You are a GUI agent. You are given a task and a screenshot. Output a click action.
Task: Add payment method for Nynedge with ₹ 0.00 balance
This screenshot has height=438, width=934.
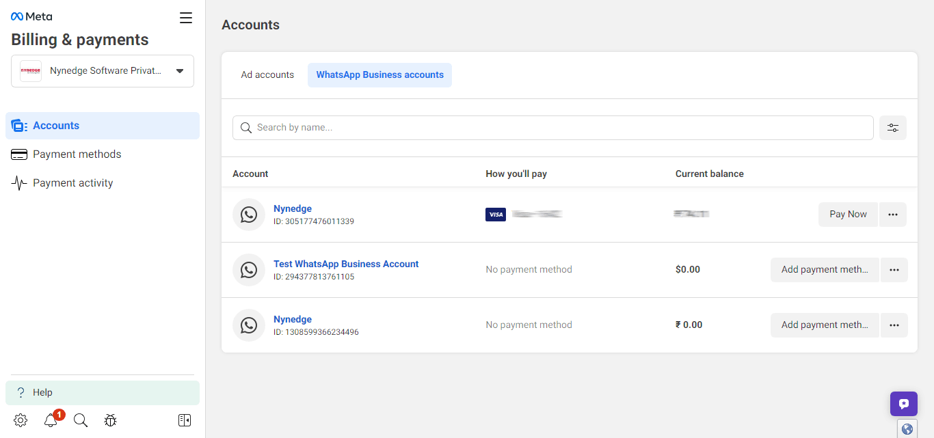click(825, 325)
